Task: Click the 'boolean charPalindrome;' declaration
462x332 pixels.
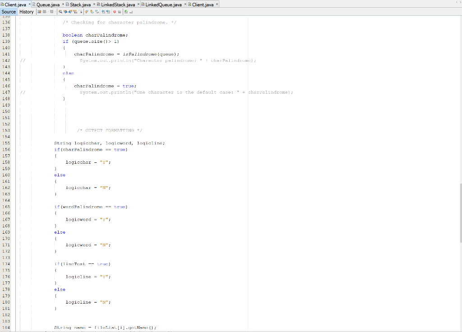Action: click(x=95, y=35)
